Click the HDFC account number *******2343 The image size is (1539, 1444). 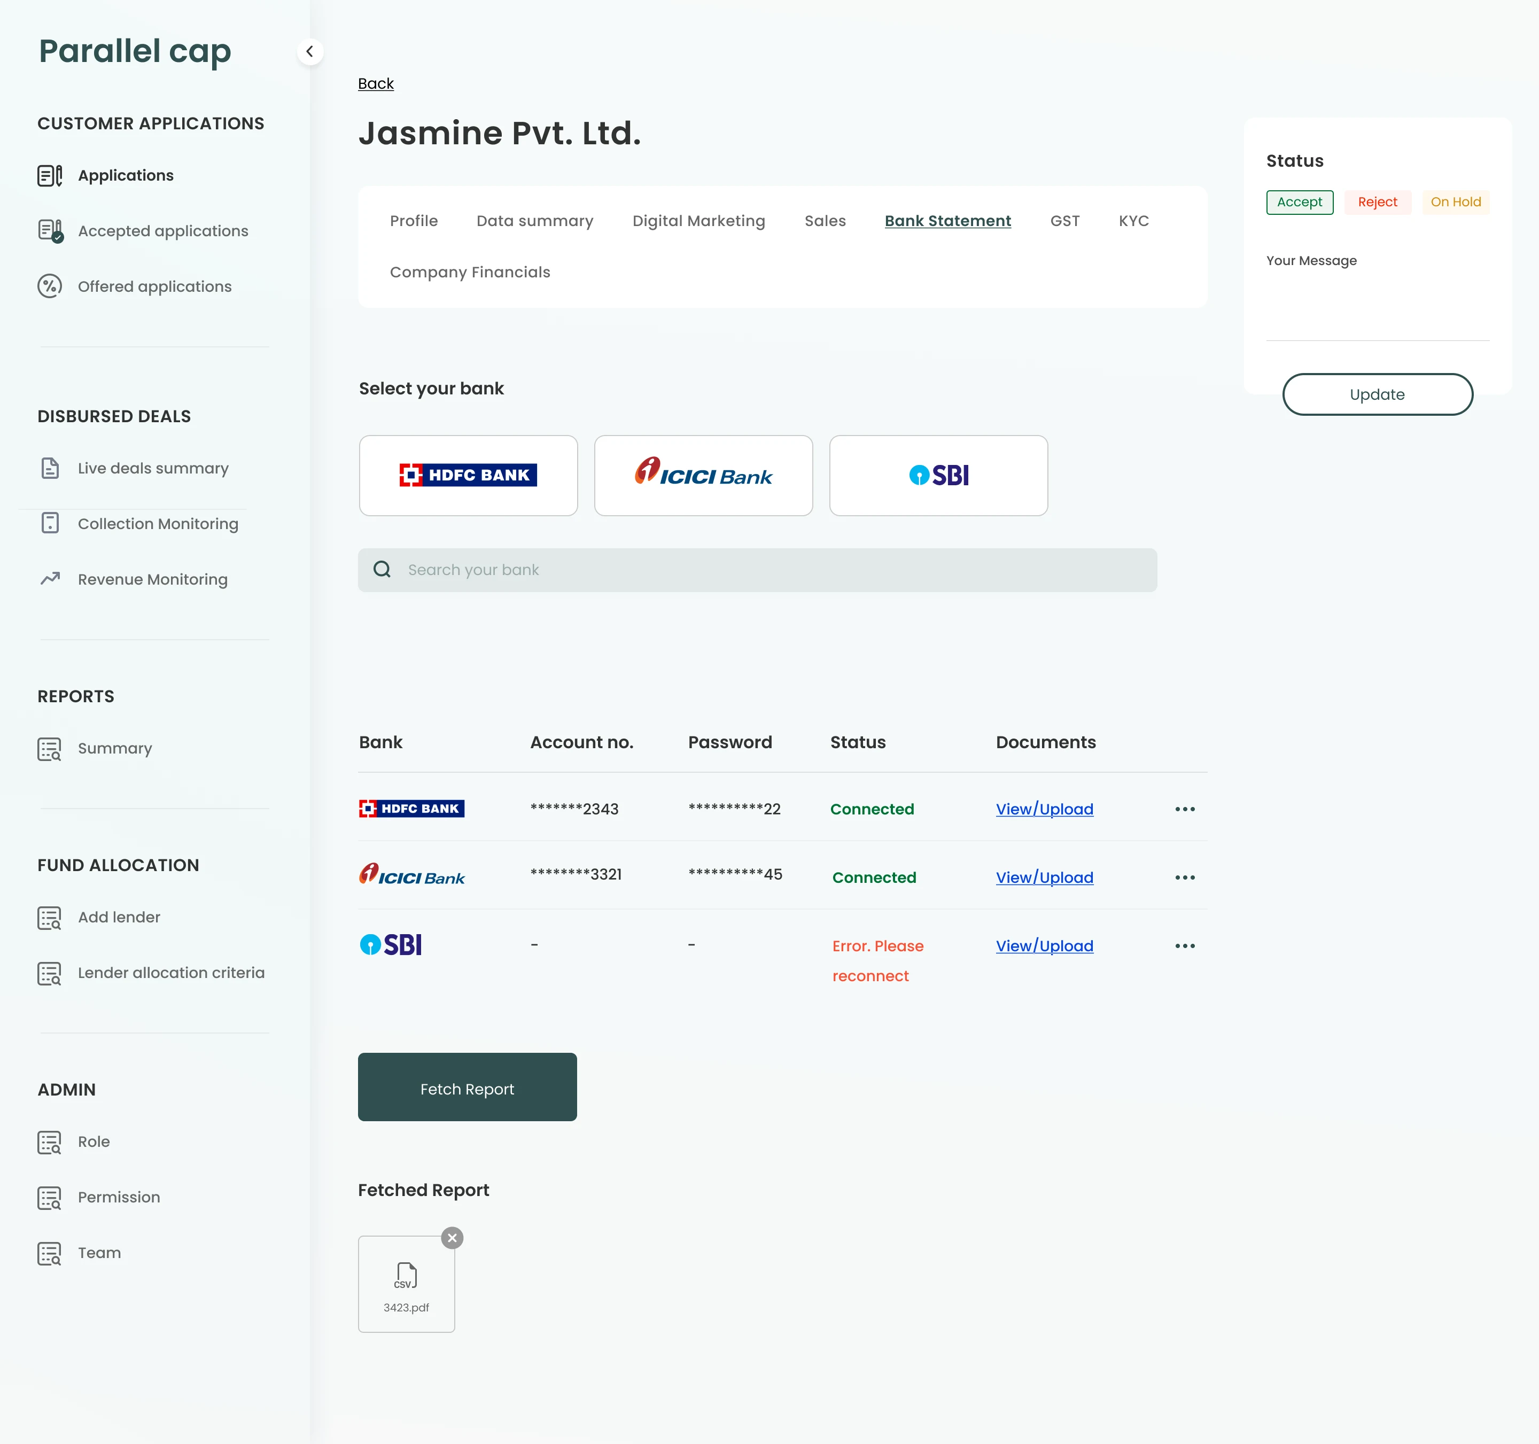click(x=574, y=809)
